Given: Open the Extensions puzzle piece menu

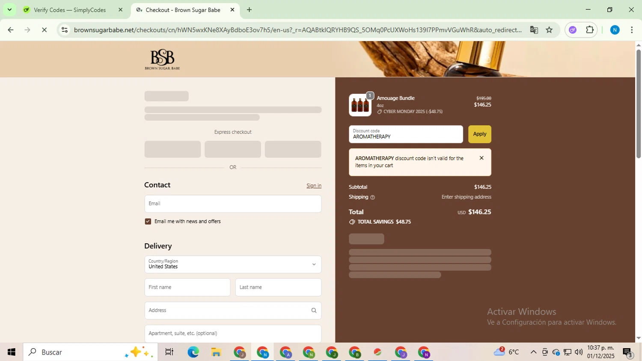Looking at the screenshot, I should pyautogui.click(x=590, y=30).
